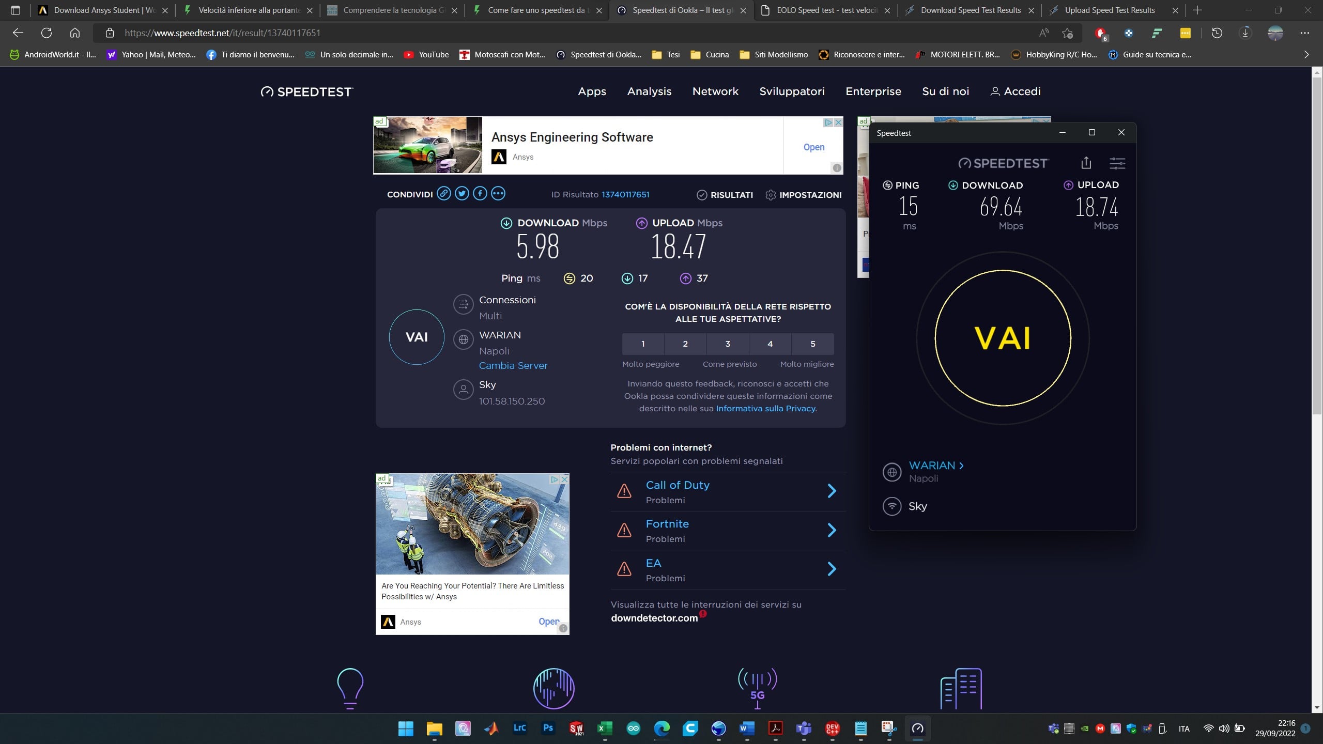
Task: Click share icon in Speedtest app window
Action: pos(1086,163)
